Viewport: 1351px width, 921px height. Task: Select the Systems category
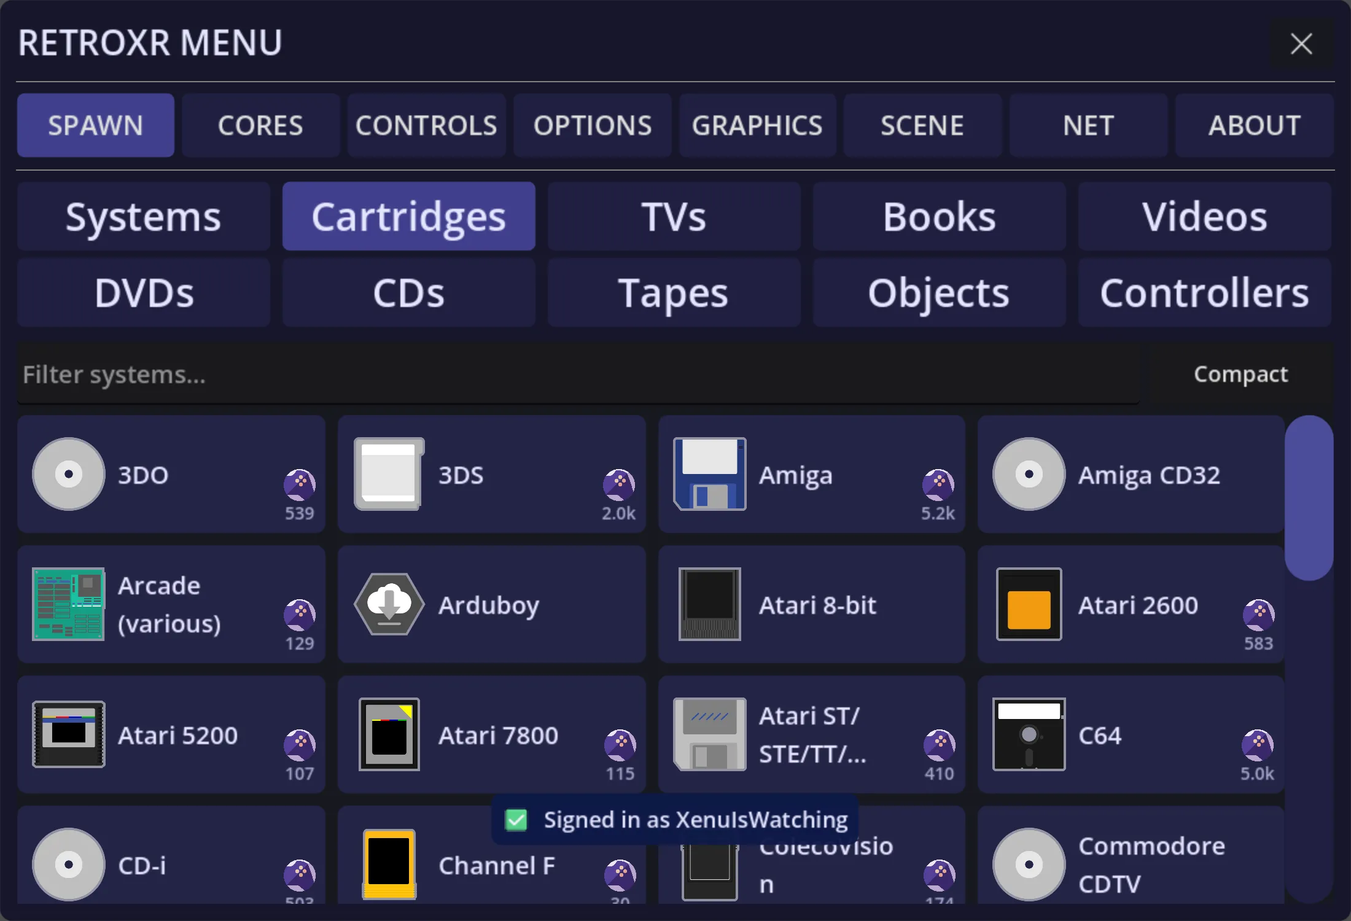[144, 216]
